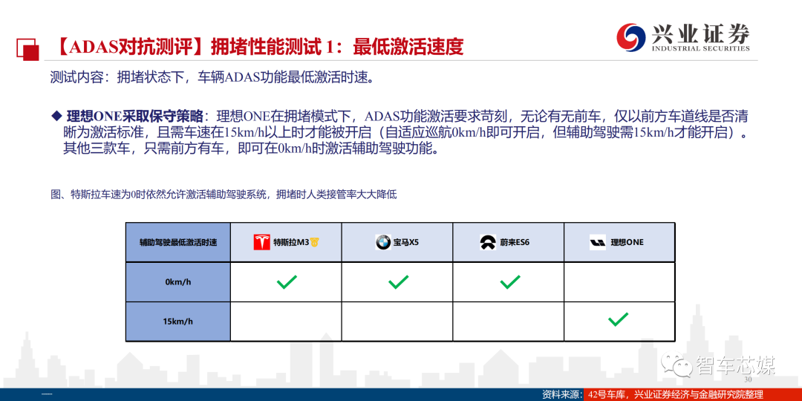Click the 资料来源 footer source text

point(652,394)
